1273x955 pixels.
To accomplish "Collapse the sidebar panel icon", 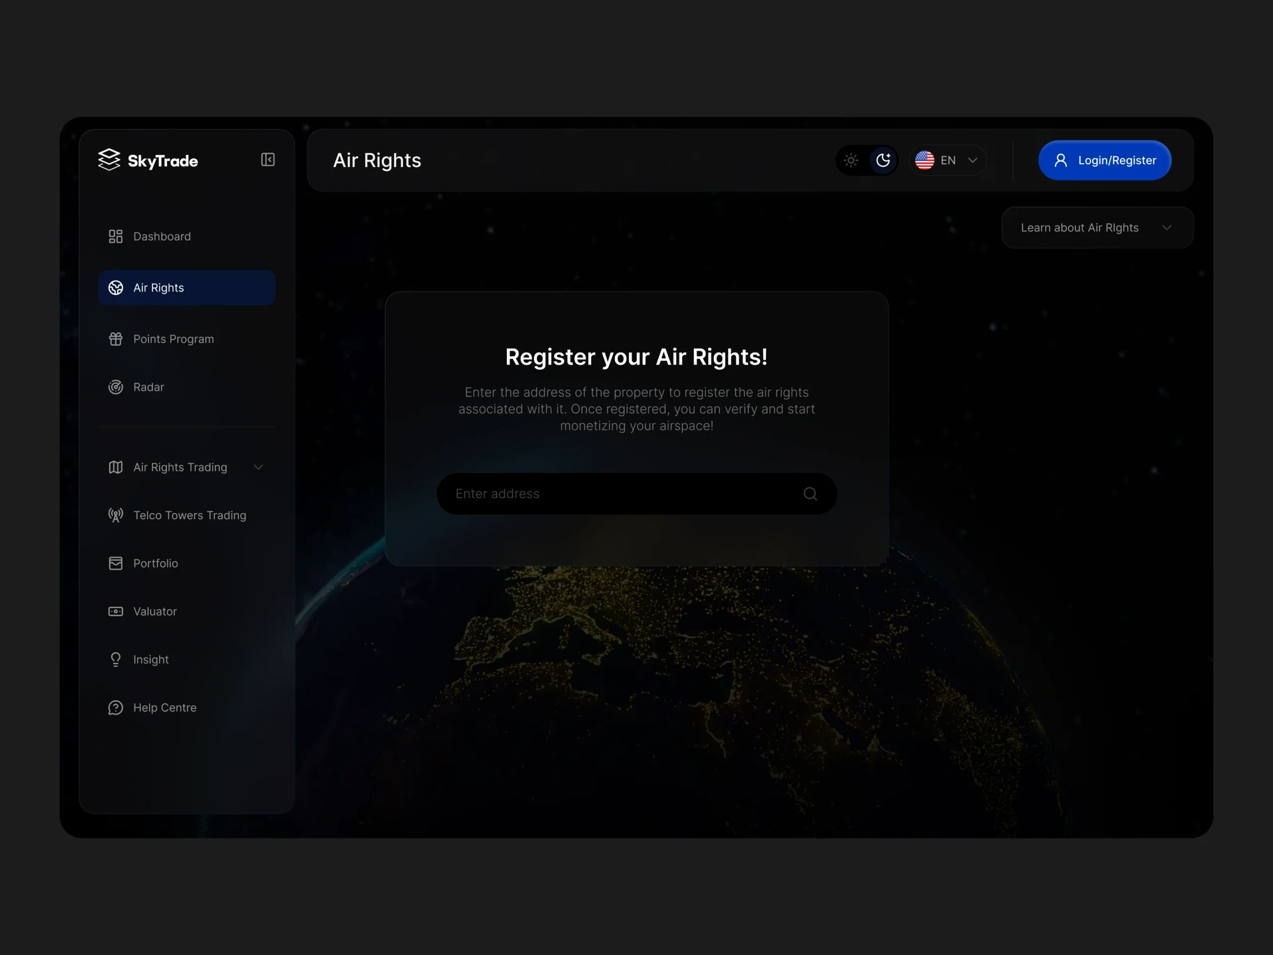I will (268, 160).
